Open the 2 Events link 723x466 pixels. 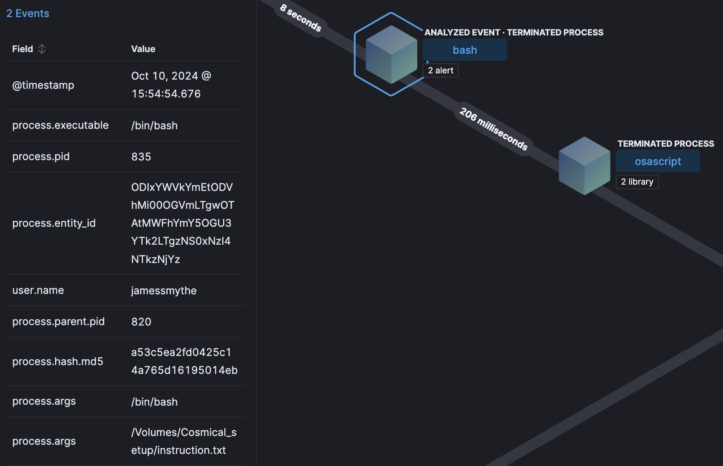pyautogui.click(x=28, y=13)
